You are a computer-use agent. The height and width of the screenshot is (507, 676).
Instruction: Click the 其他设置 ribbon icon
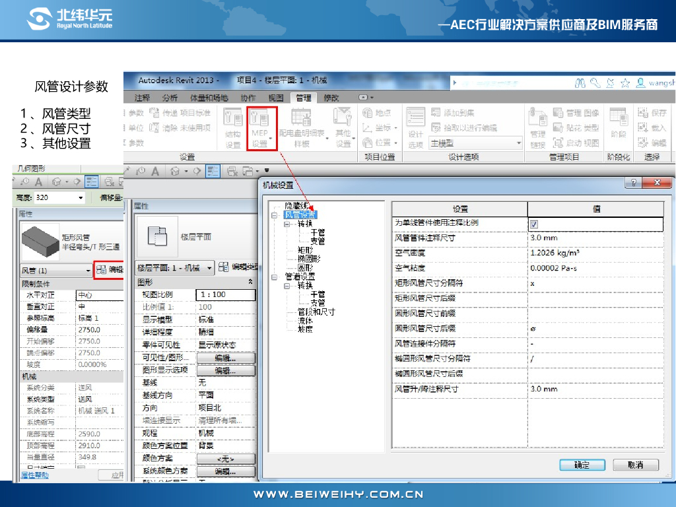pyautogui.click(x=343, y=128)
